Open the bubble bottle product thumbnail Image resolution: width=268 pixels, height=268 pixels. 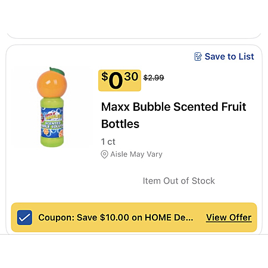pos(52,107)
